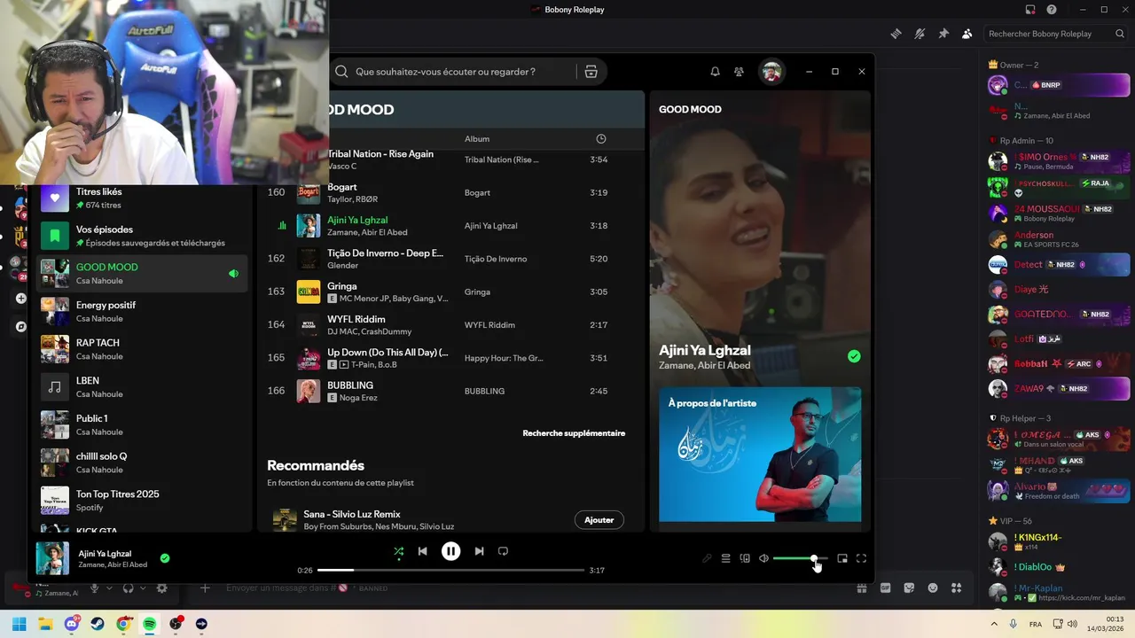This screenshot has height=638, width=1135.
Task: Open Discord emoji picker
Action: pos(932,588)
